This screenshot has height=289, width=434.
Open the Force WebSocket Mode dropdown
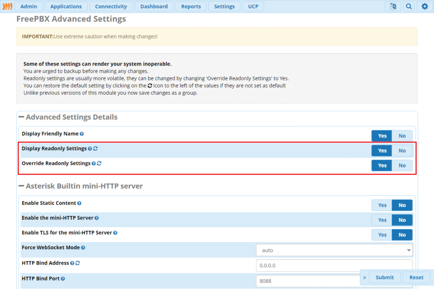pyautogui.click(x=334, y=250)
